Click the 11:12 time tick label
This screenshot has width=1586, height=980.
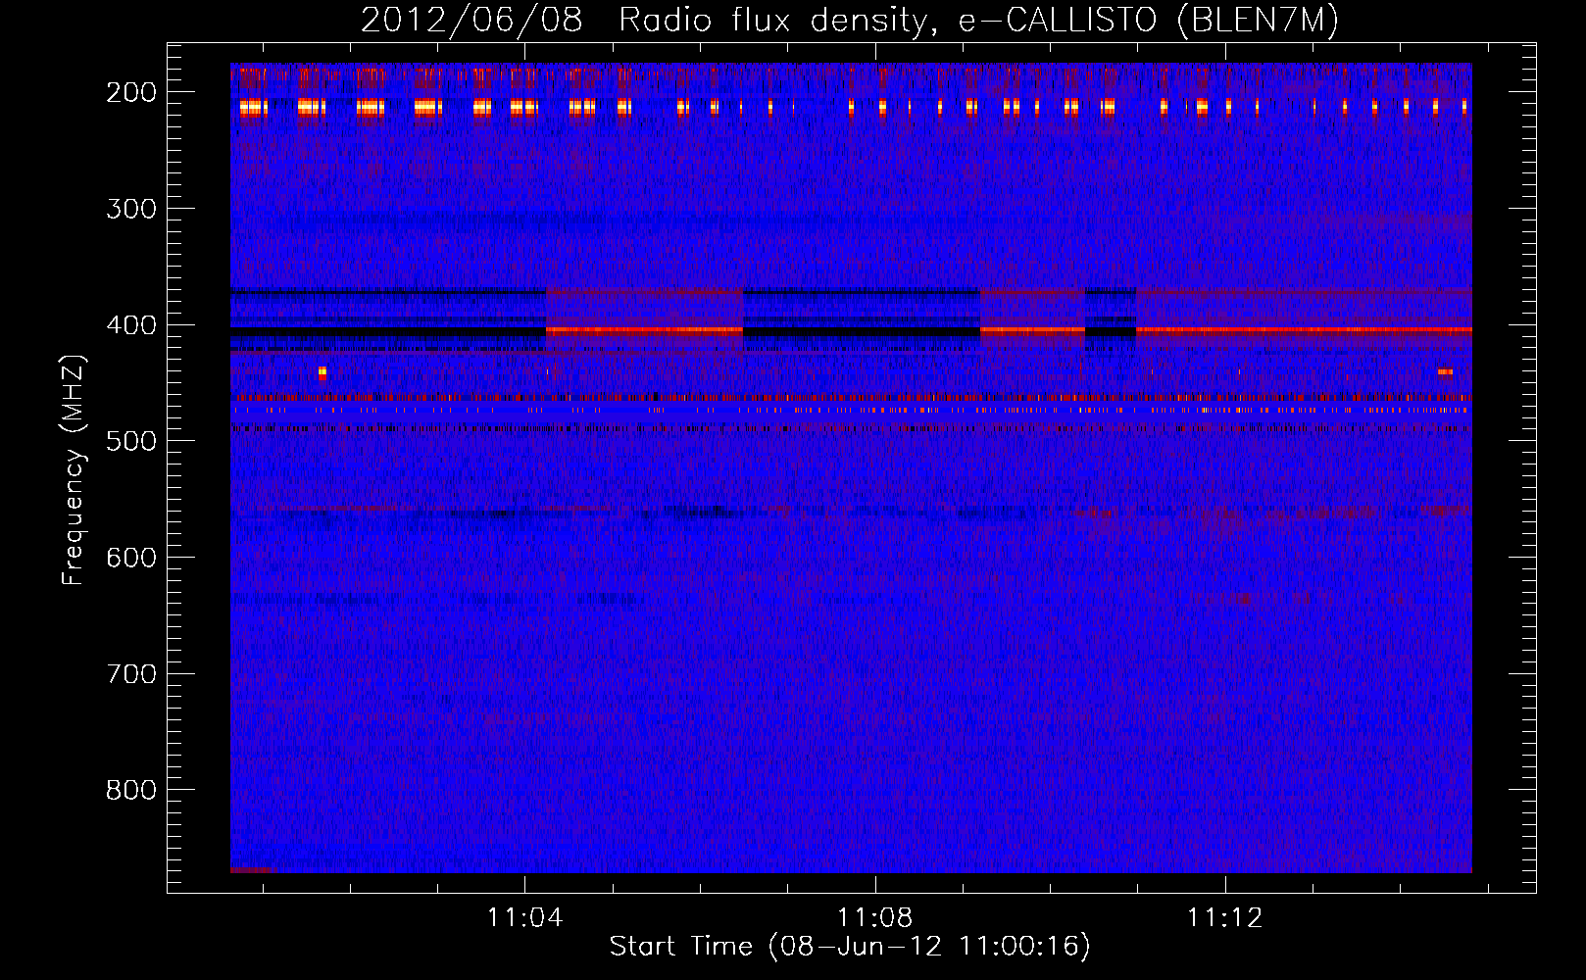coord(1224,918)
